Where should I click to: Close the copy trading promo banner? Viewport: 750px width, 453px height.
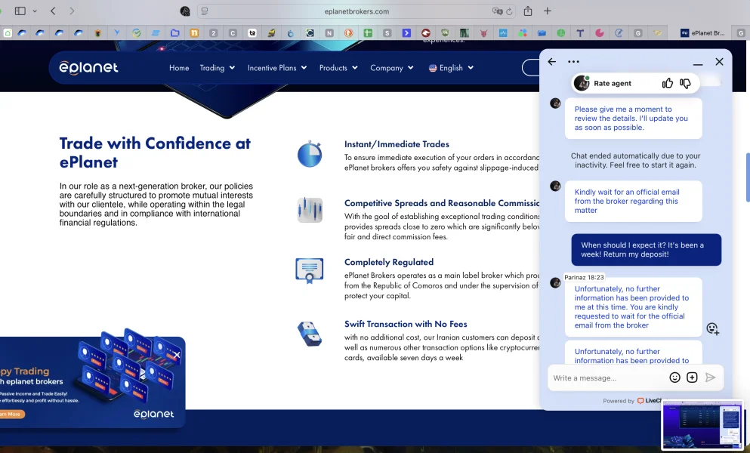coord(177,355)
